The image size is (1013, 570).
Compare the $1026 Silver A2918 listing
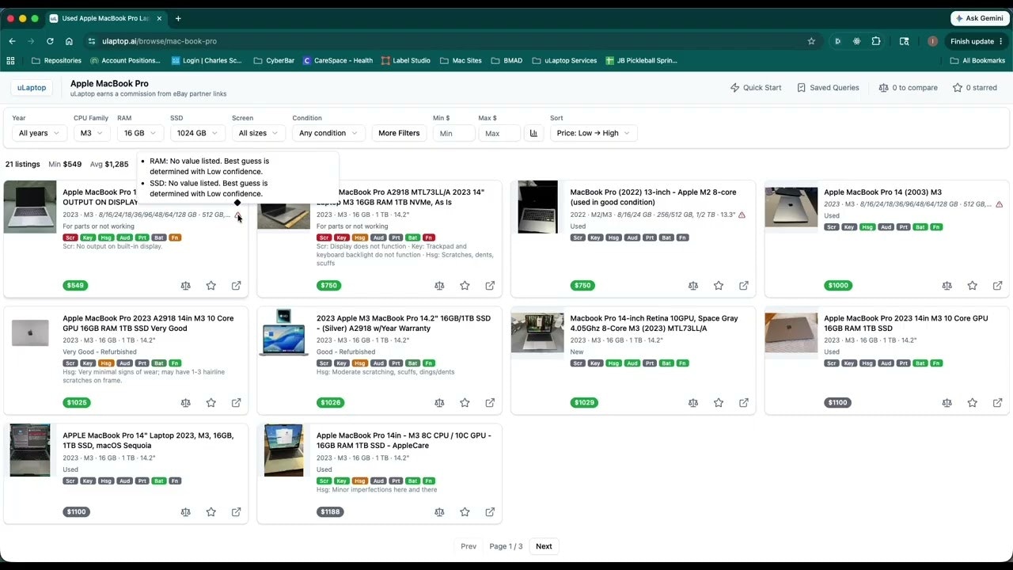[x=439, y=403]
